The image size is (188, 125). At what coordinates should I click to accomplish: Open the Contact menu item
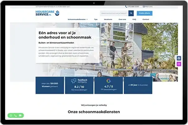click(146, 19)
